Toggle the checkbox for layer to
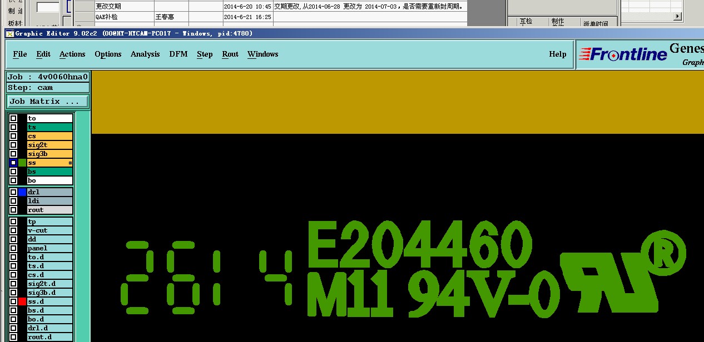704x342 pixels. (13, 118)
